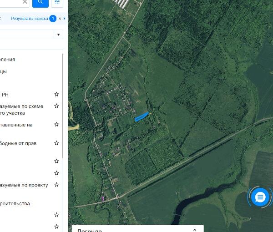
Task: Expand the Легенда panel chevron
Action: tap(195, 230)
